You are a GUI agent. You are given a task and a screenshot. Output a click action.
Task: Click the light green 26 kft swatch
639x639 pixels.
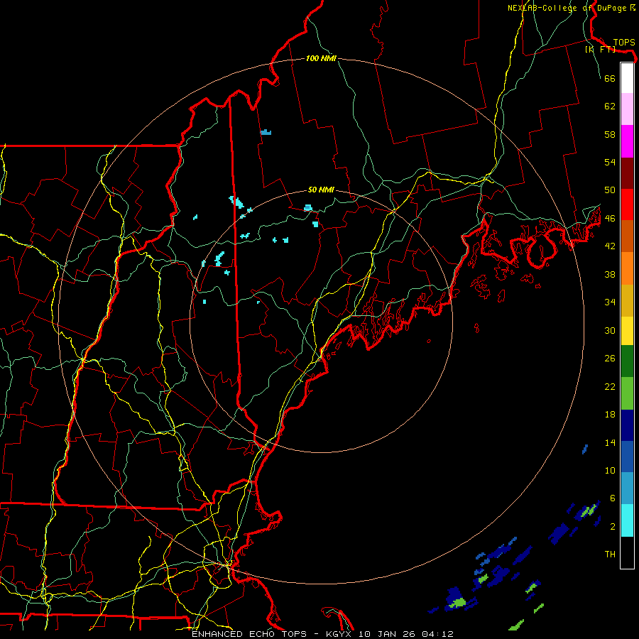(627, 393)
